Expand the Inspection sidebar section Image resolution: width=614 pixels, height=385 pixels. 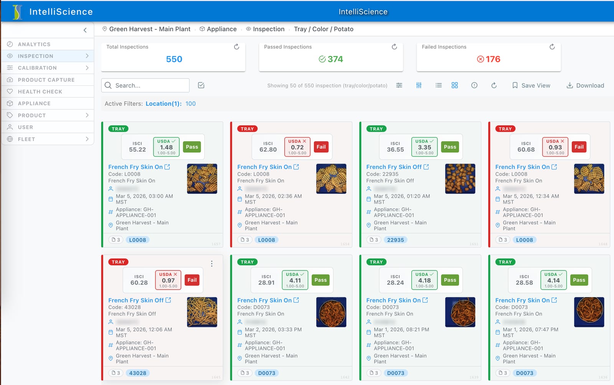point(87,56)
